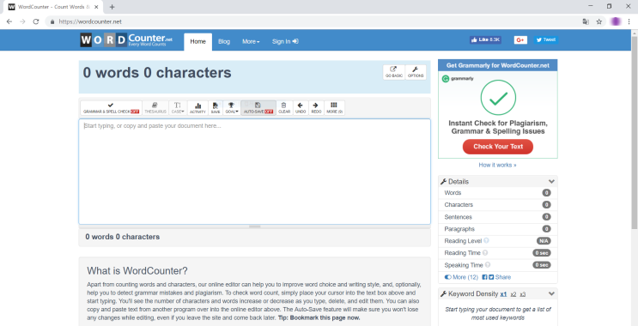Select keyword density x1
This screenshot has height=326, width=638.
pos(503,294)
